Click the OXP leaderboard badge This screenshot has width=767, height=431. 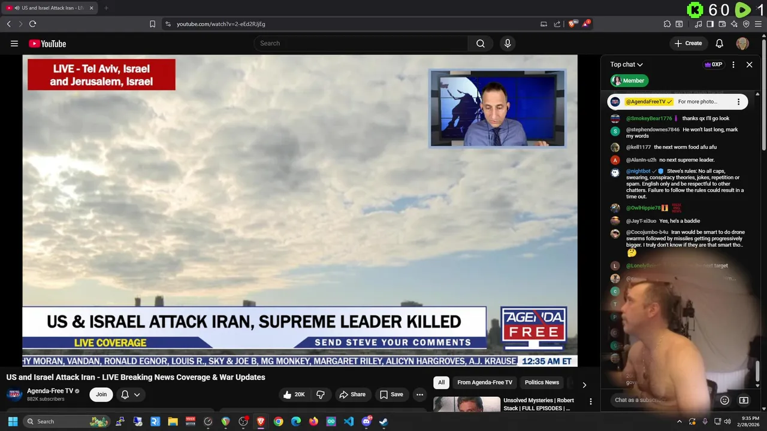[713, 65]
